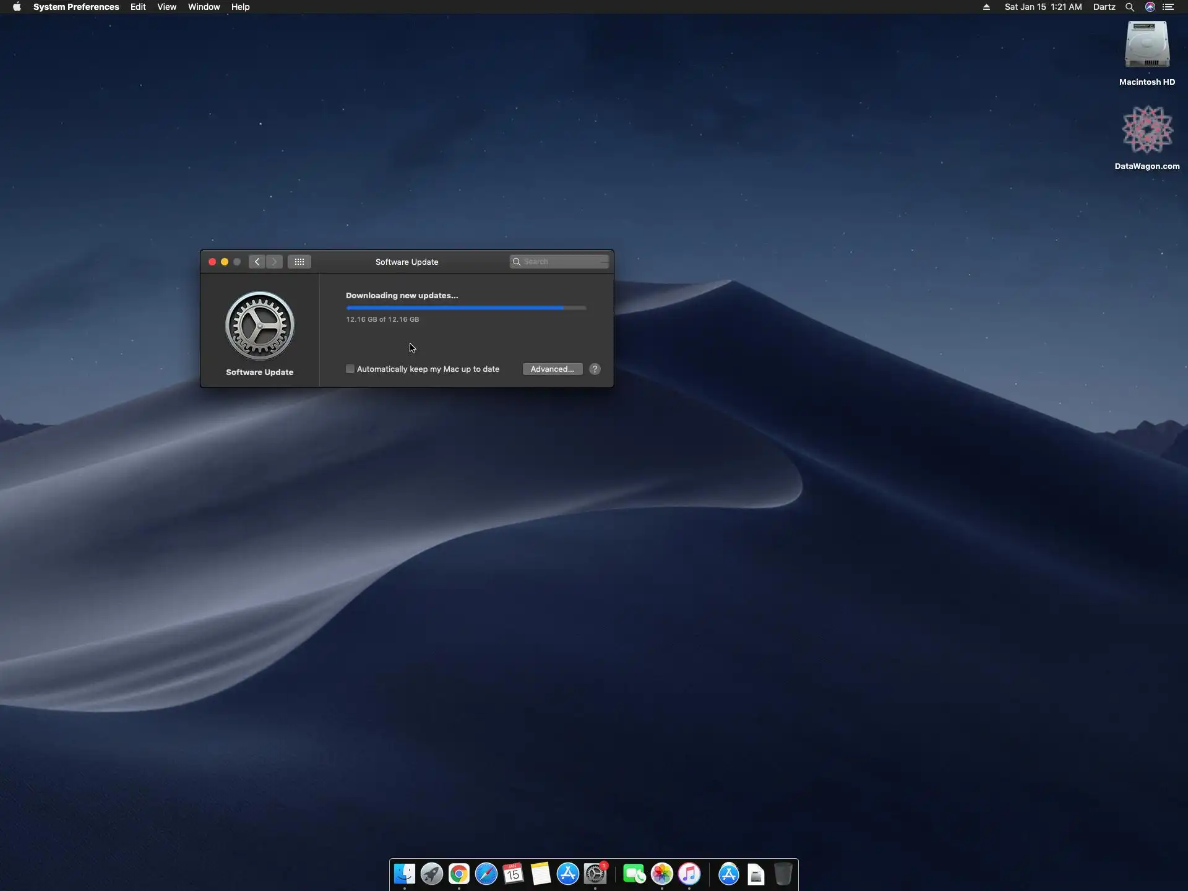Click the Advanced... button
The image size is (1188, 891).
552,369
